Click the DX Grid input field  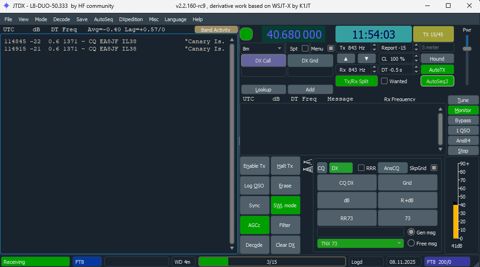tap(310, 72)
